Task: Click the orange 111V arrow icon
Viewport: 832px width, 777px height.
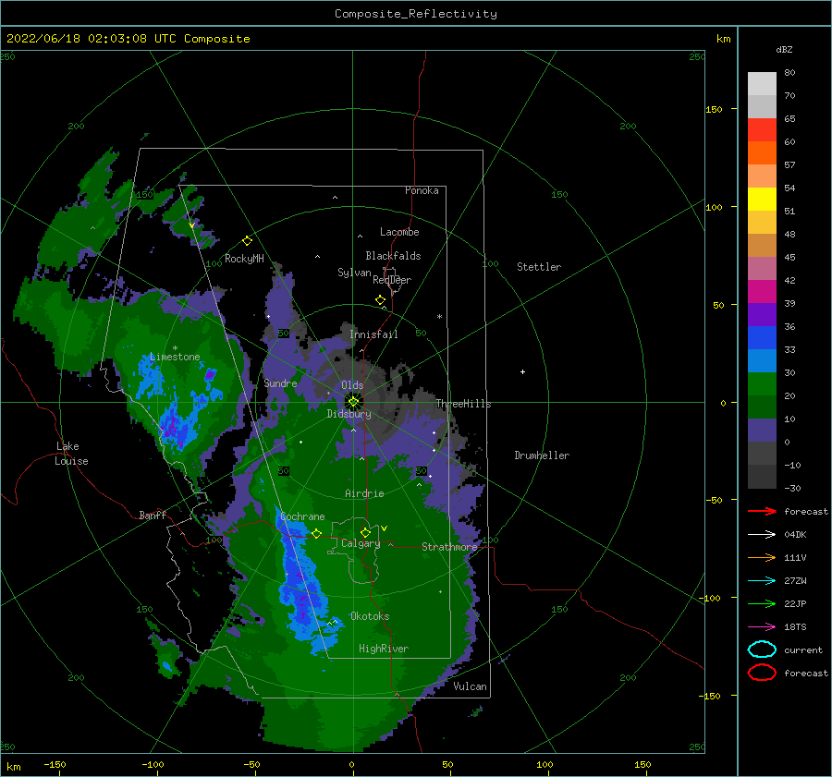Action: coord(762,557)
